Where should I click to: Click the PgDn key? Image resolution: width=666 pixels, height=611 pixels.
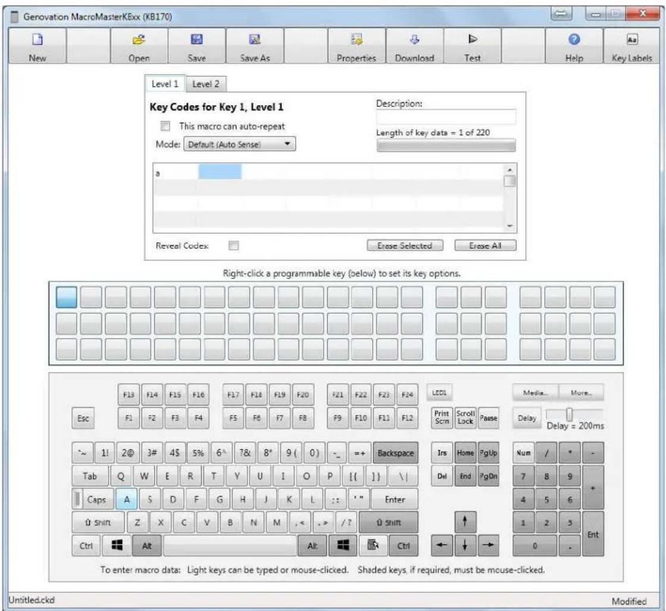coord(488,476)
